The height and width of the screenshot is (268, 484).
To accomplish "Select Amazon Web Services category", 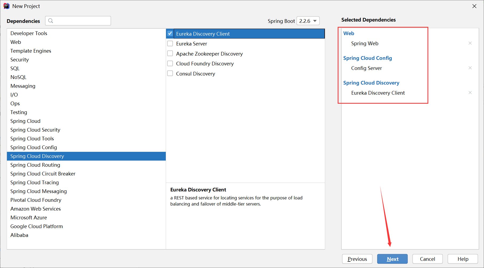I will [x=86, y=209].
